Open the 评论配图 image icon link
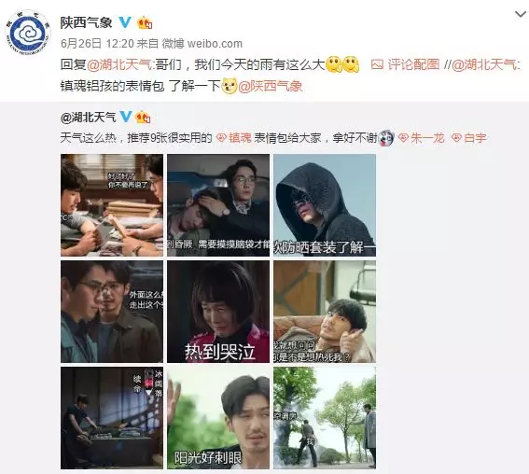 point(405,64)
